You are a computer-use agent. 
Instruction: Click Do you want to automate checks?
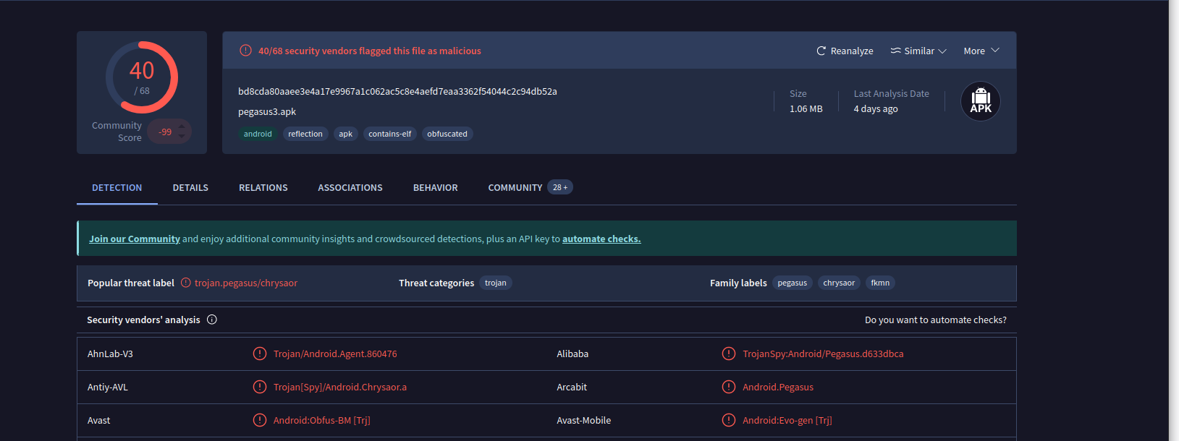[936, 320]
